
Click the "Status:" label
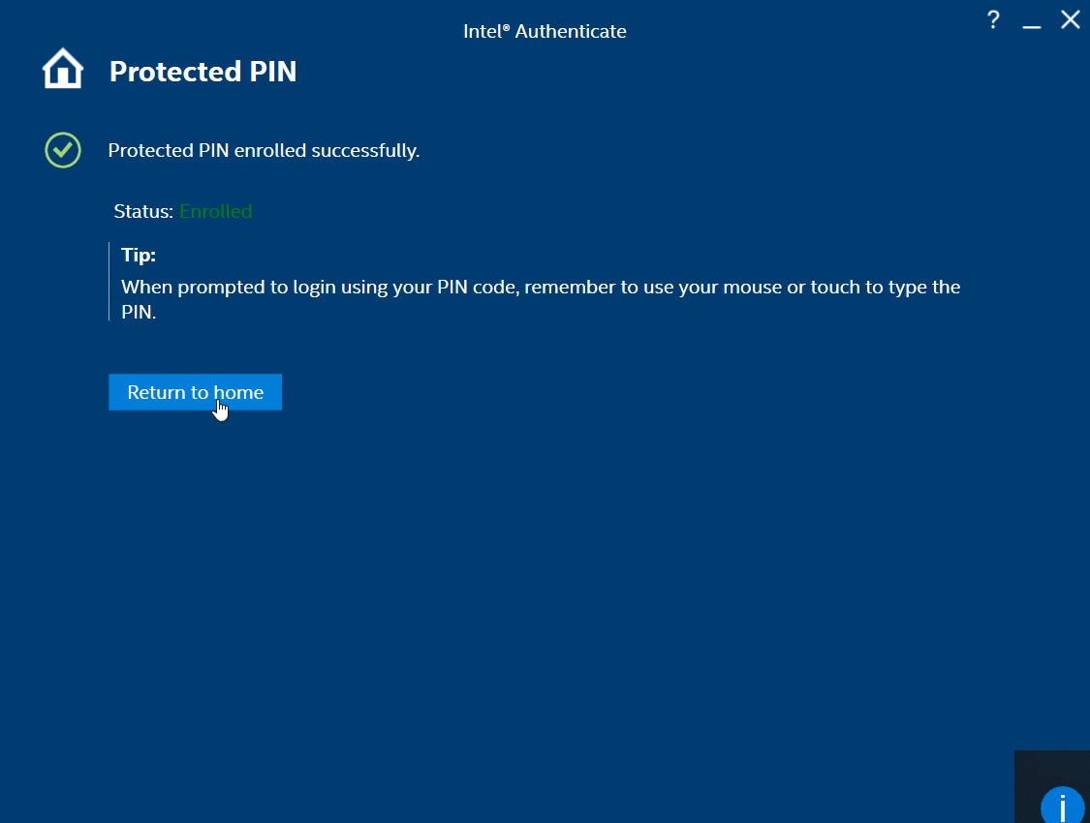pyautogui.click(x=143, y=211)
